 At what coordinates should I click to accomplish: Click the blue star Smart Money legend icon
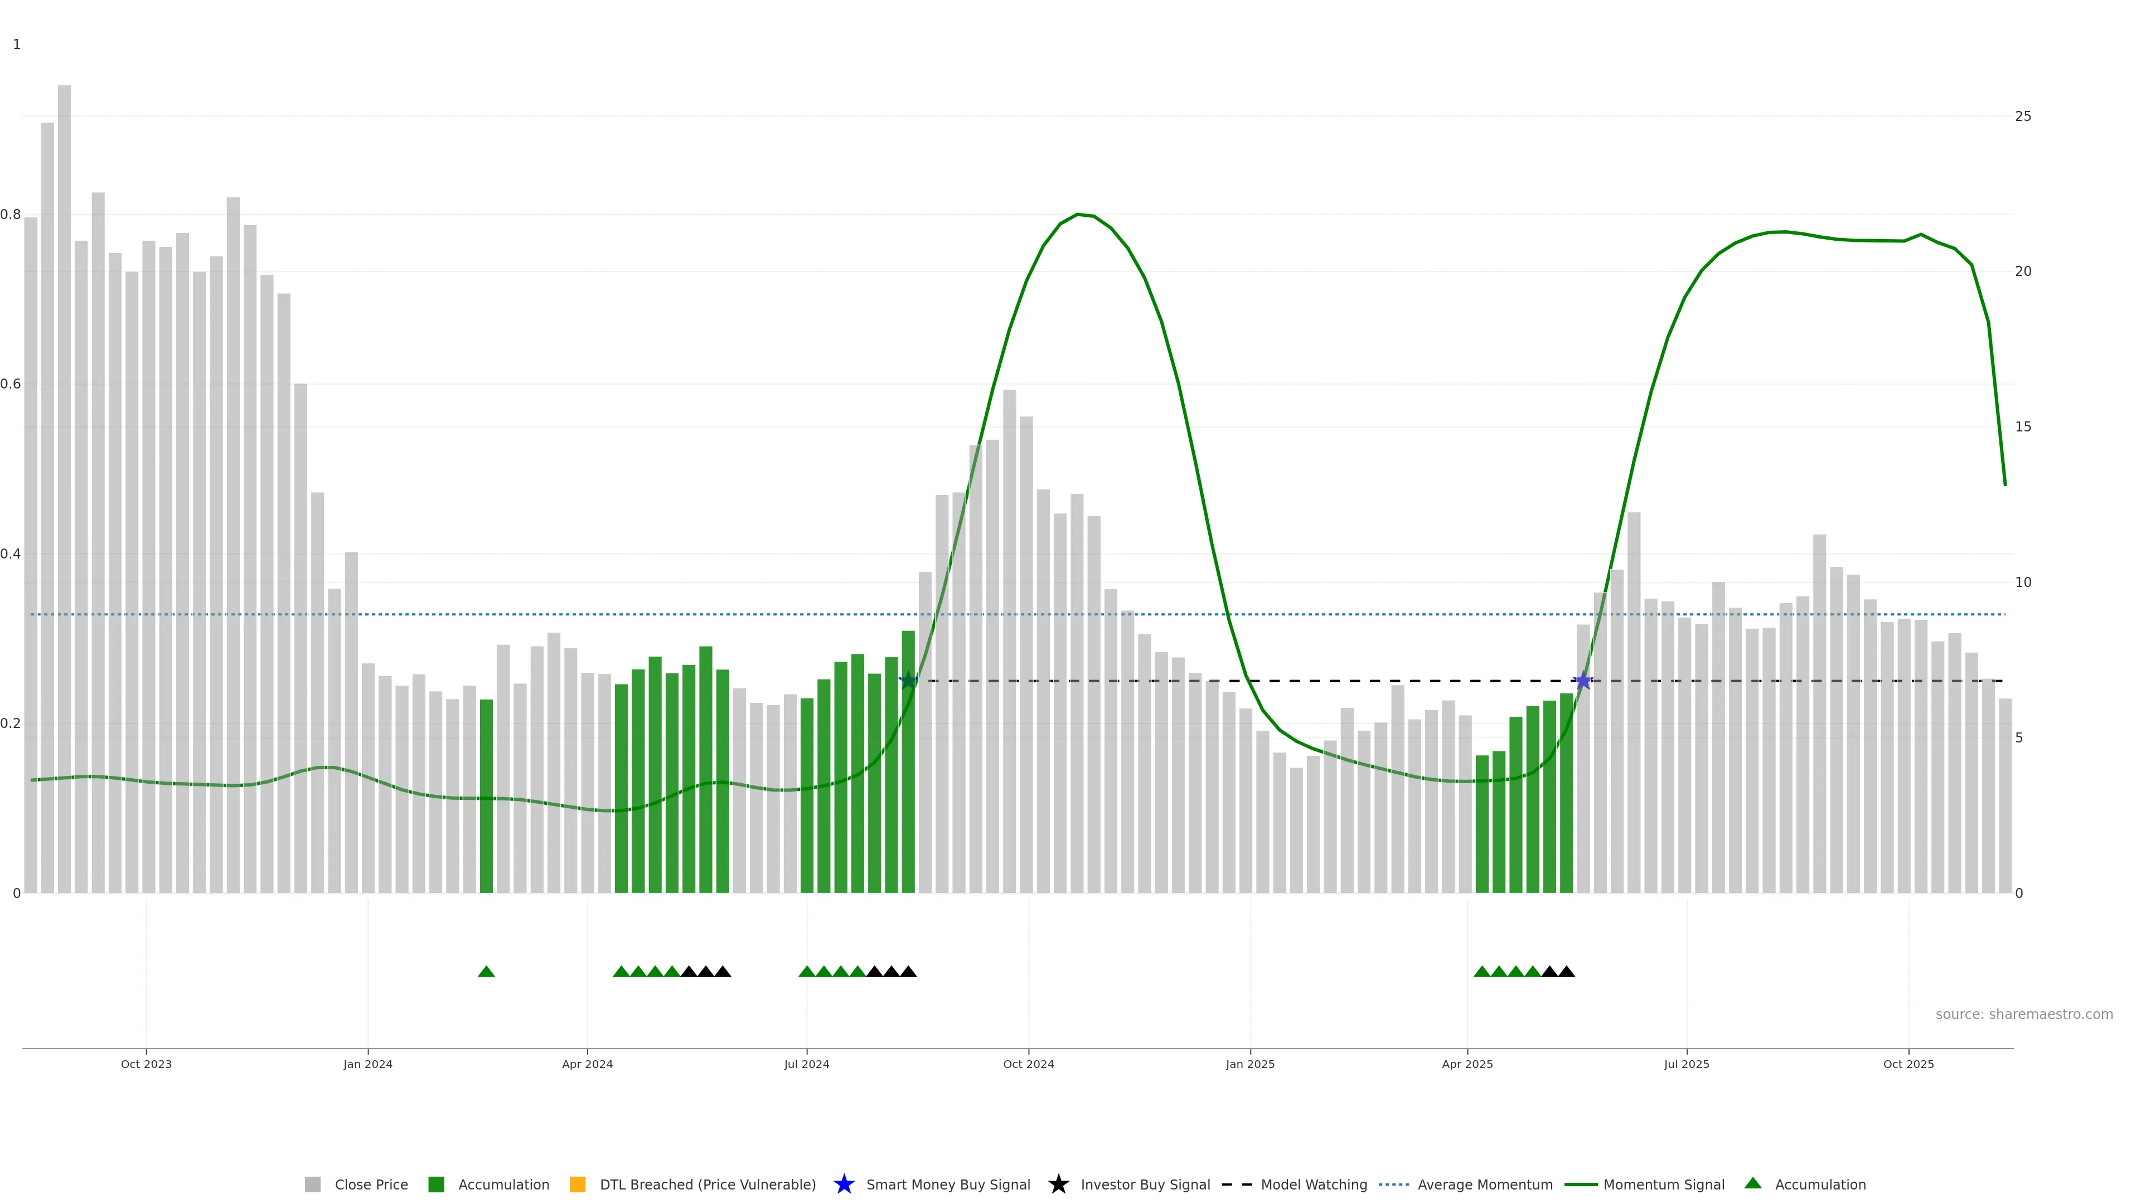844,1184
